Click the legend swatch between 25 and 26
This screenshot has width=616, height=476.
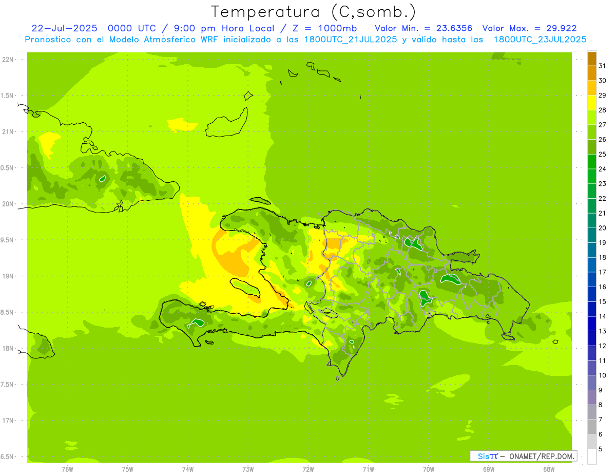[592, 147]
